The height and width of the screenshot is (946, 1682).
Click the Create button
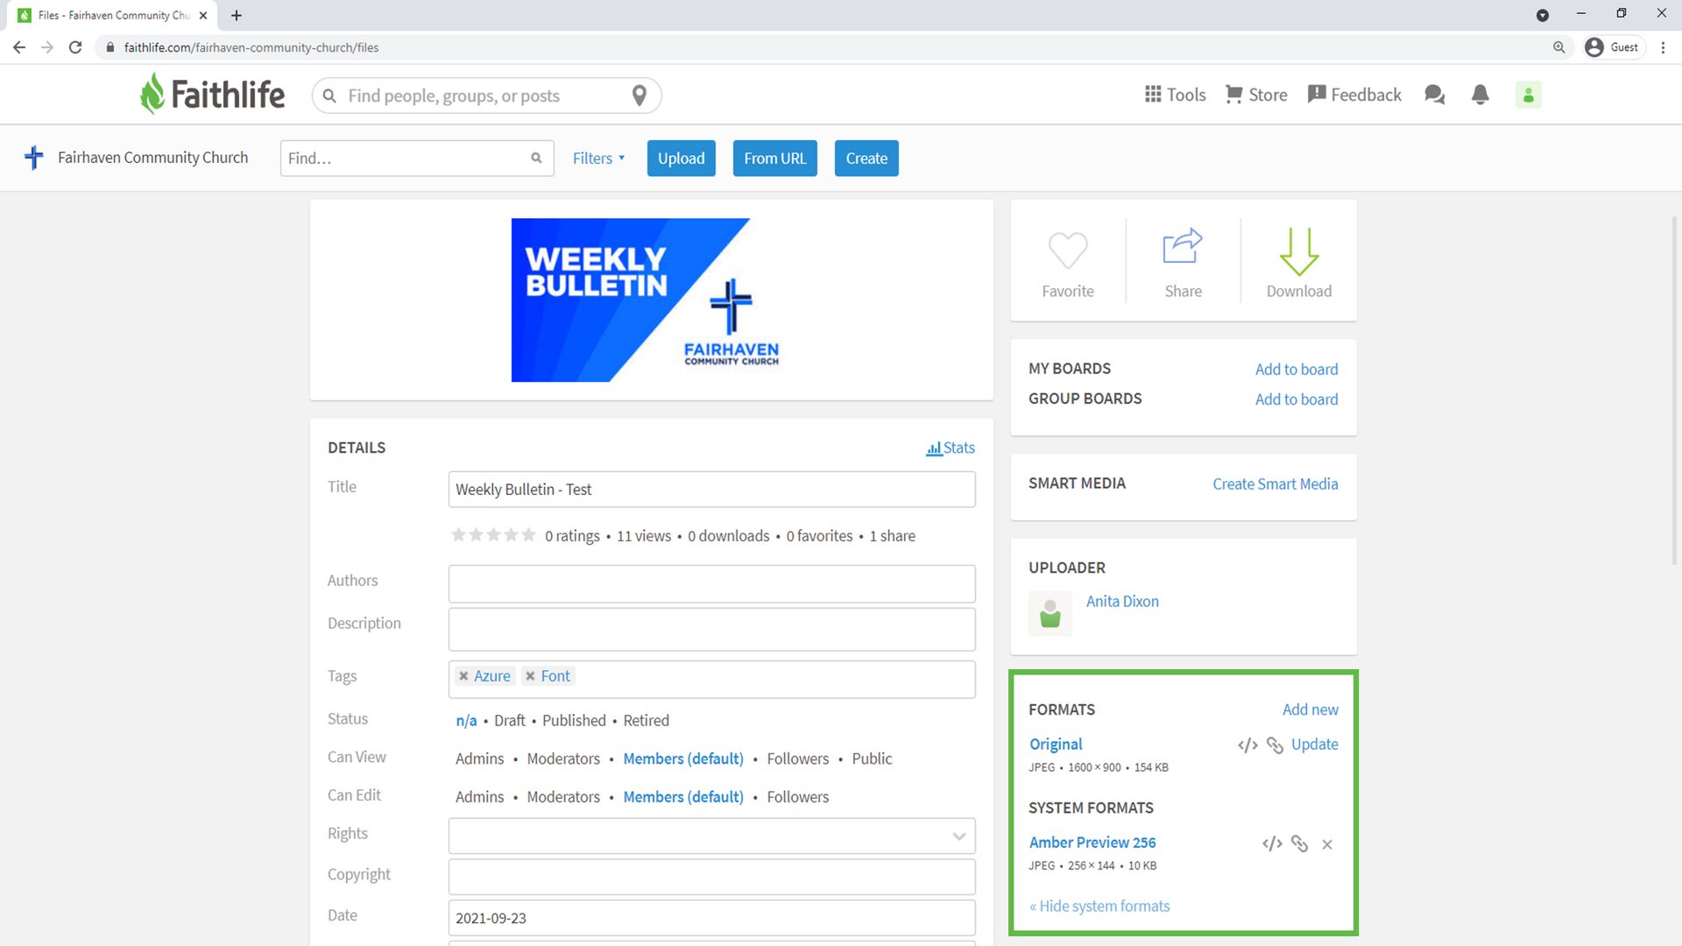click(866, 159)
